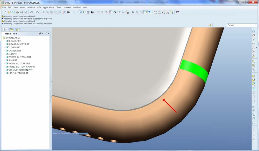This screenshot has width=259, height=151.
Task: Switch to the Model Tree navigator tab
Action: [x=5, y=30]
